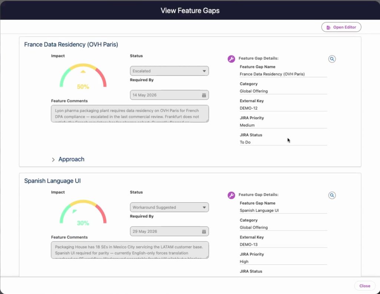Select the External Key value DEMO-12
380x294 pixels.
[x=248, y=108]
